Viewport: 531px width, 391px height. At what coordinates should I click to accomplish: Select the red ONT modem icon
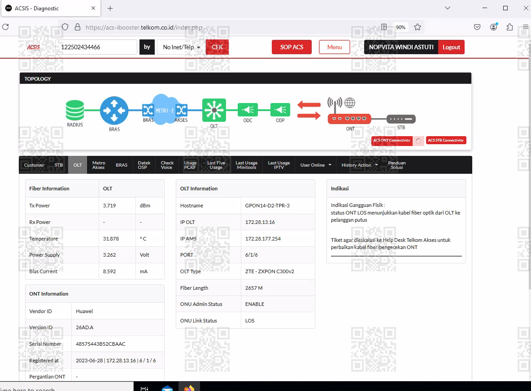pos(349,119)
